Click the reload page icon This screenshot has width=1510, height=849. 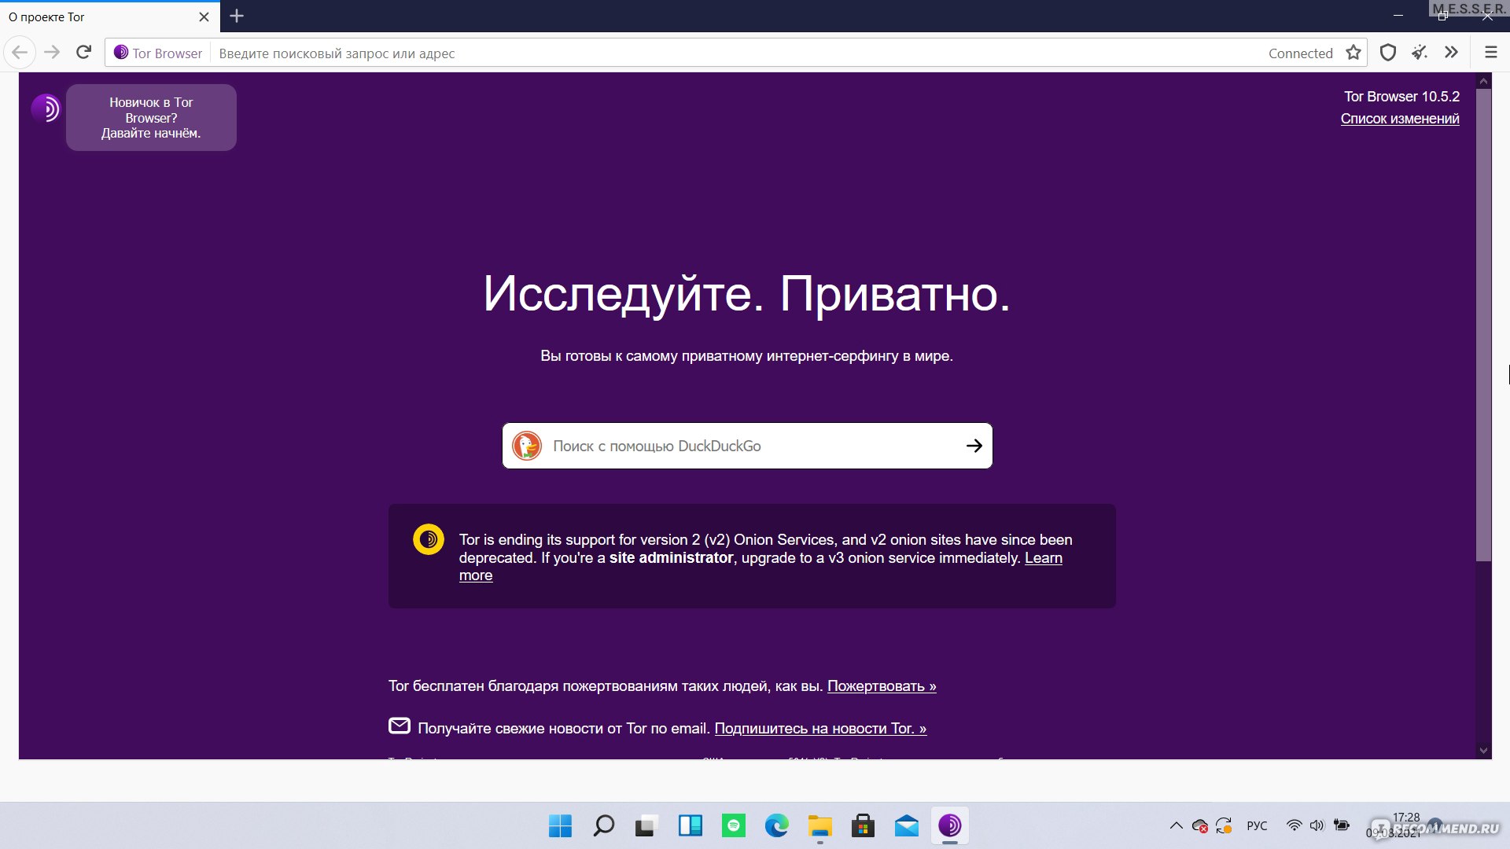(x=86, y=52)
